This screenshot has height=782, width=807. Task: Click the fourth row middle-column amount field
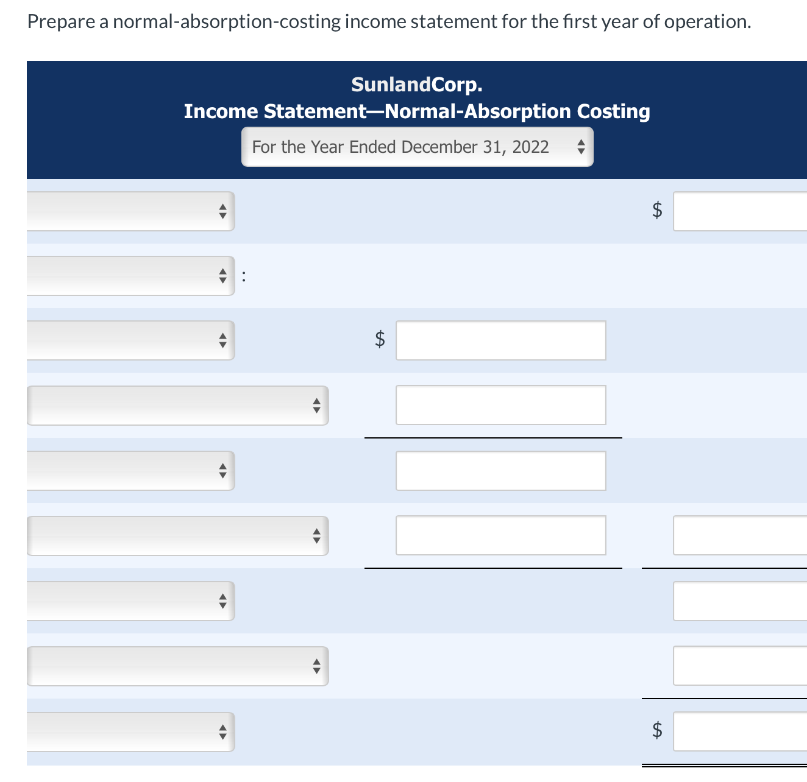pyautogui.click(x=500, y=405)
